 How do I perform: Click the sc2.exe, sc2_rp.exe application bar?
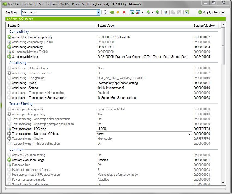(x=116, y=19)
